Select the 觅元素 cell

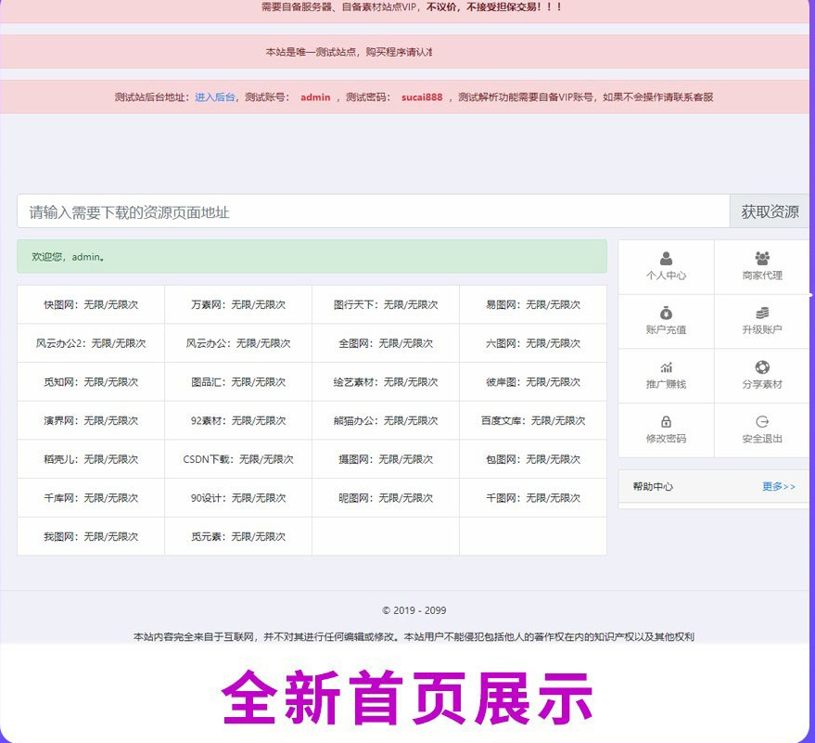(238, 536)
